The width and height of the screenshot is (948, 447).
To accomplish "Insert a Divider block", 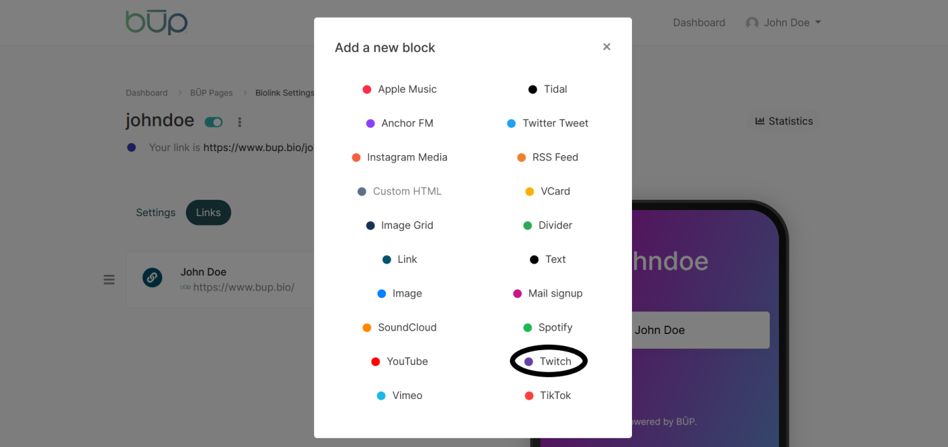I will point(548,226).
